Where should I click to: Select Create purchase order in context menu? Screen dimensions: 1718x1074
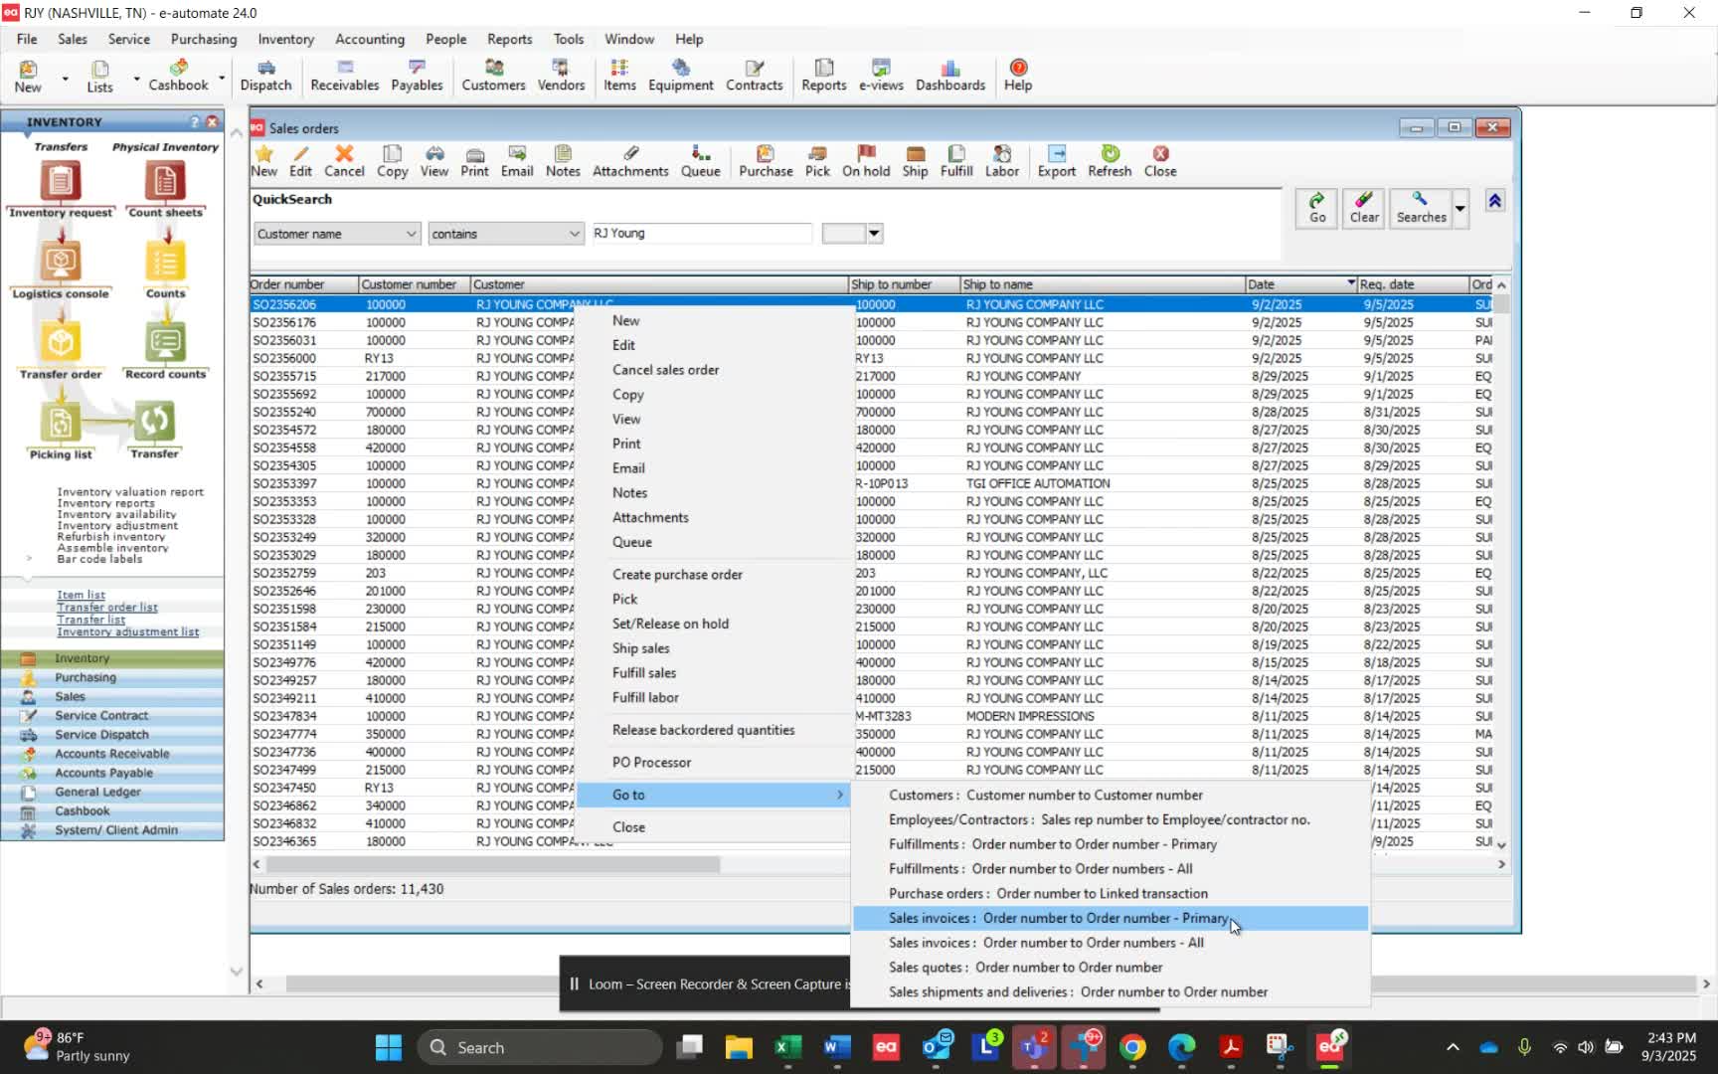coord(677,575)
